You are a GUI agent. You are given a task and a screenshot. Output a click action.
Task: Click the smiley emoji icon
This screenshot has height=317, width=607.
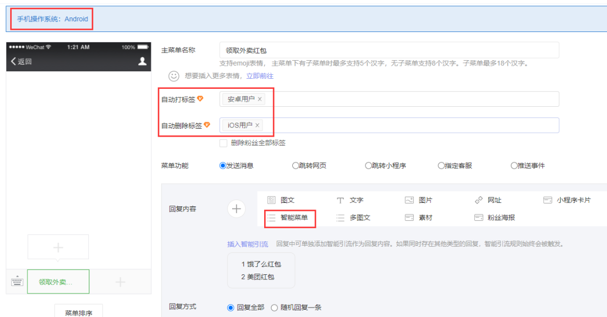[x=174, y=76]
